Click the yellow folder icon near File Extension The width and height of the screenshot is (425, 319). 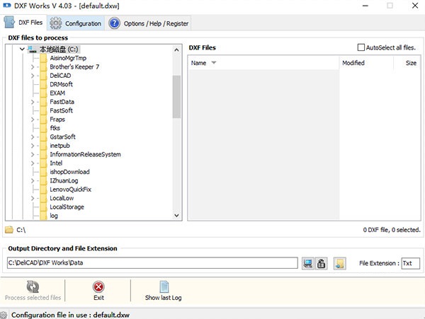340,263
